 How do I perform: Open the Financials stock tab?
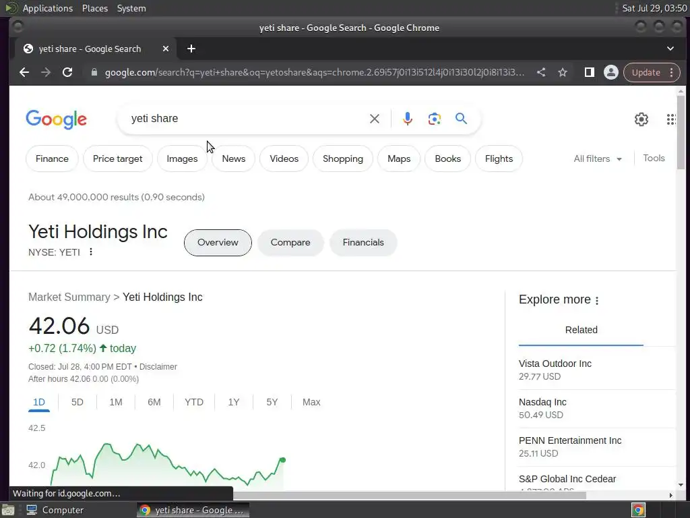point(363,243)
